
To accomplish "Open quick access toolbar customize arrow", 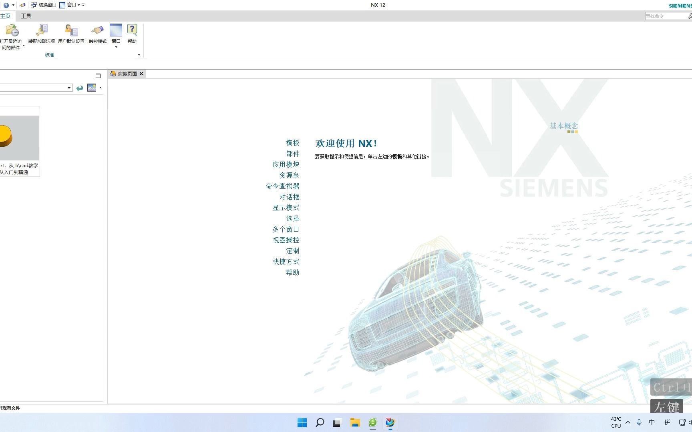I will pyautogui.click(x=83, y=5).
